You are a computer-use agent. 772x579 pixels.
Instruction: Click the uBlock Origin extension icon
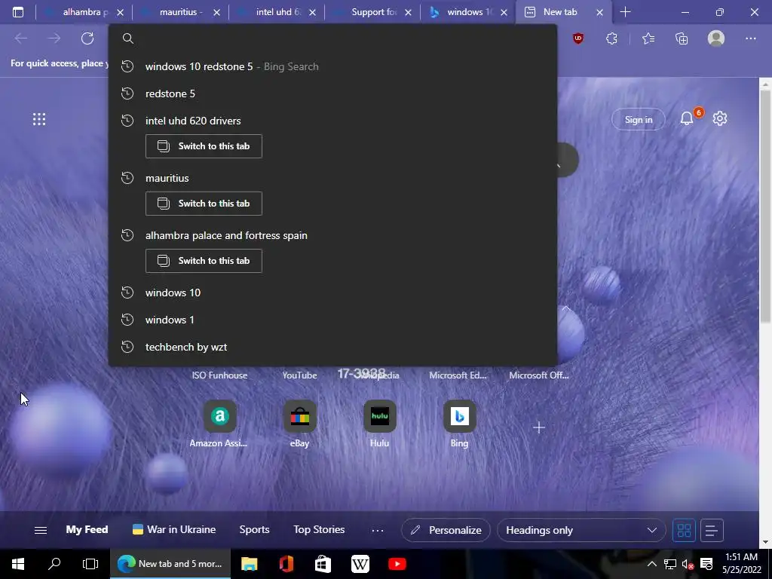578,38
